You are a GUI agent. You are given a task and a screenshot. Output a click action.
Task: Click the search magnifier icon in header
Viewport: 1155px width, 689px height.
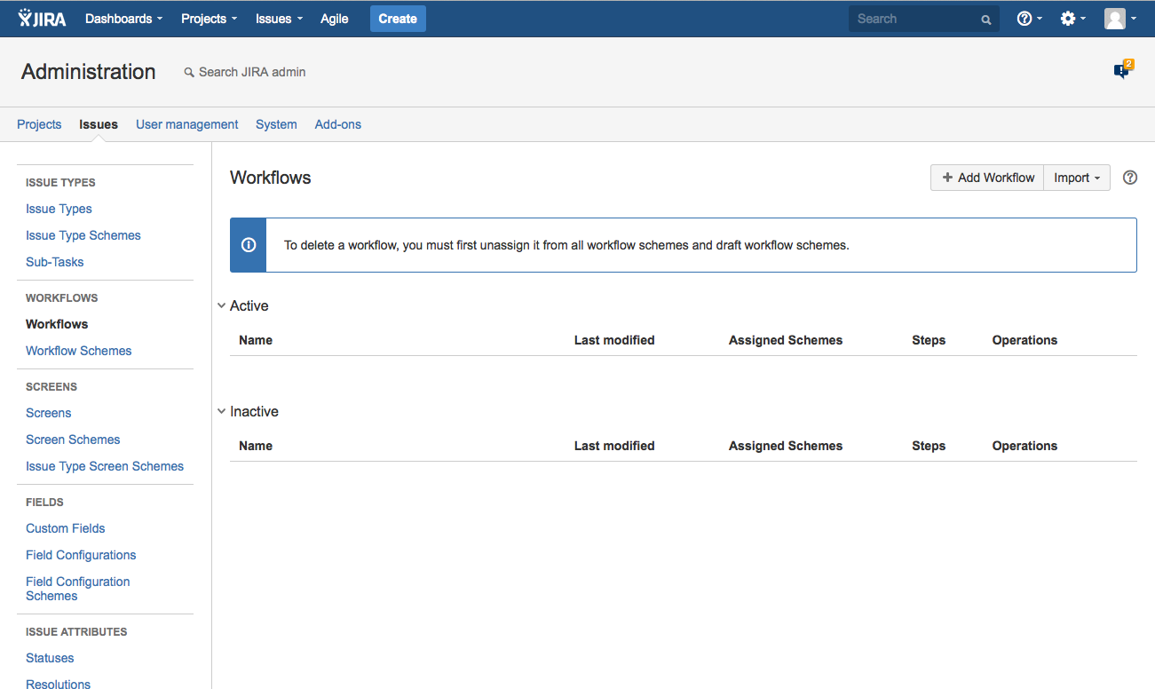[985, 20]
